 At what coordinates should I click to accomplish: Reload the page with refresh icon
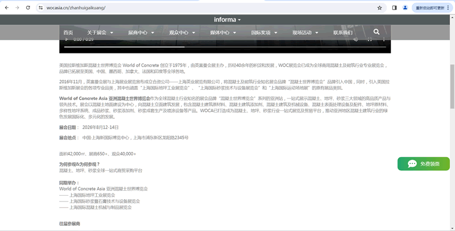click(x=28, y=8)
